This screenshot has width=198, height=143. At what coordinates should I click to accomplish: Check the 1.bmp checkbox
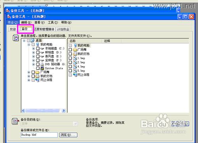[70, 58]
